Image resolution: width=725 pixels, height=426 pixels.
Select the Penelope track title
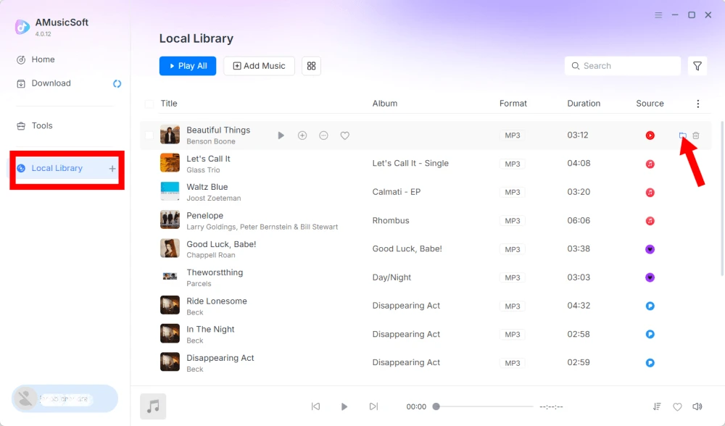pyautogui.click(x=205, y=216)
